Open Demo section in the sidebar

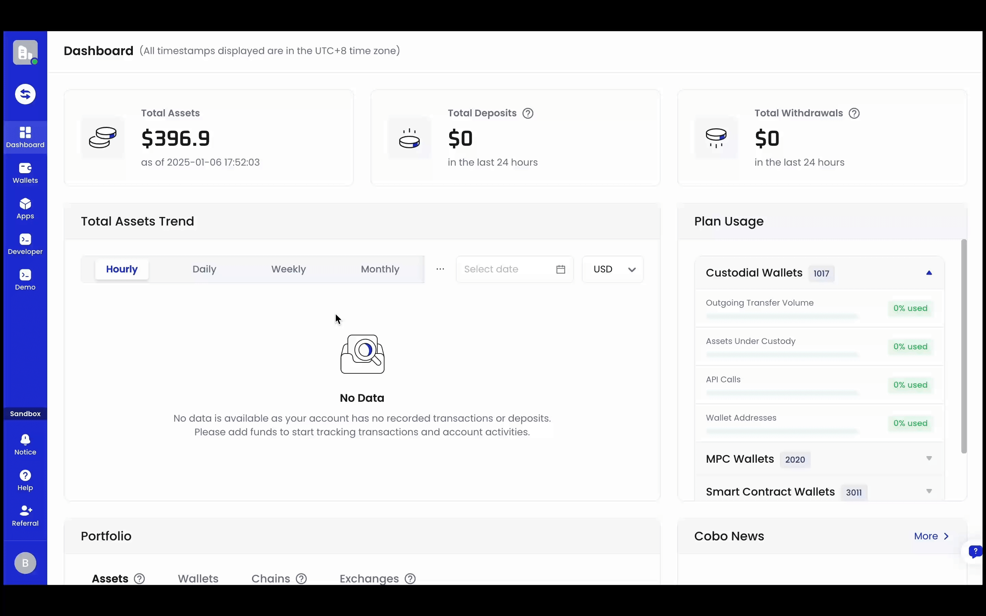pos(25,280)
